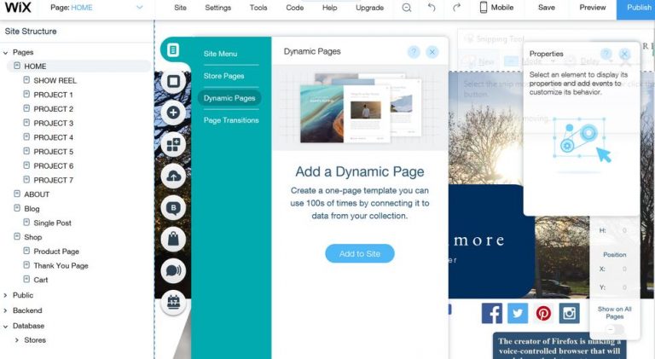Select PROJECT 1 page in tree
The image size is (655, 359).
[54, 95]
